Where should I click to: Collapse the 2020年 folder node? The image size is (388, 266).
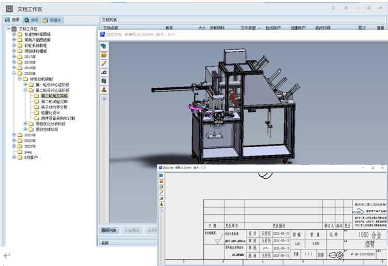(14, 73)
